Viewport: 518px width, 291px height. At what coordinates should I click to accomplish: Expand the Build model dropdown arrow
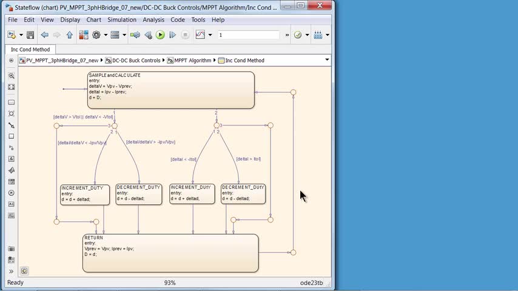(328, 35)
